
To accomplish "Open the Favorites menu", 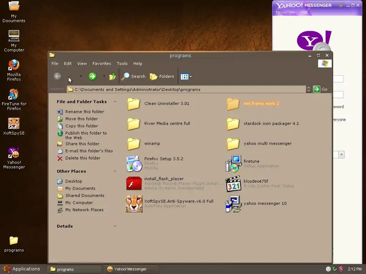I will click(102, 64).
